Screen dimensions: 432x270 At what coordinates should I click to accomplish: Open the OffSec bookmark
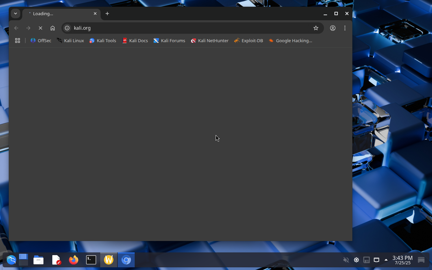[x=40, y=40]
